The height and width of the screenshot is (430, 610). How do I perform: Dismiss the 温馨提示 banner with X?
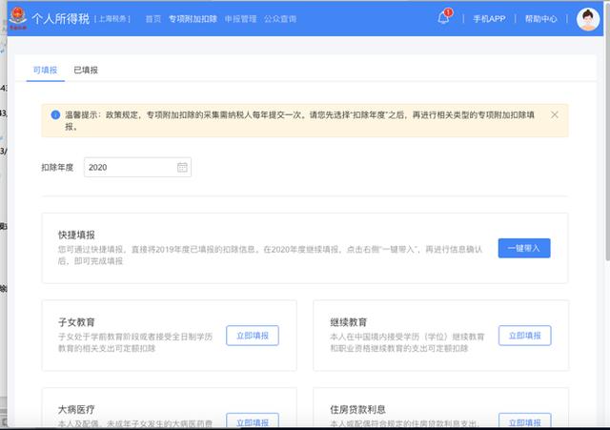[x=555, y=114]
